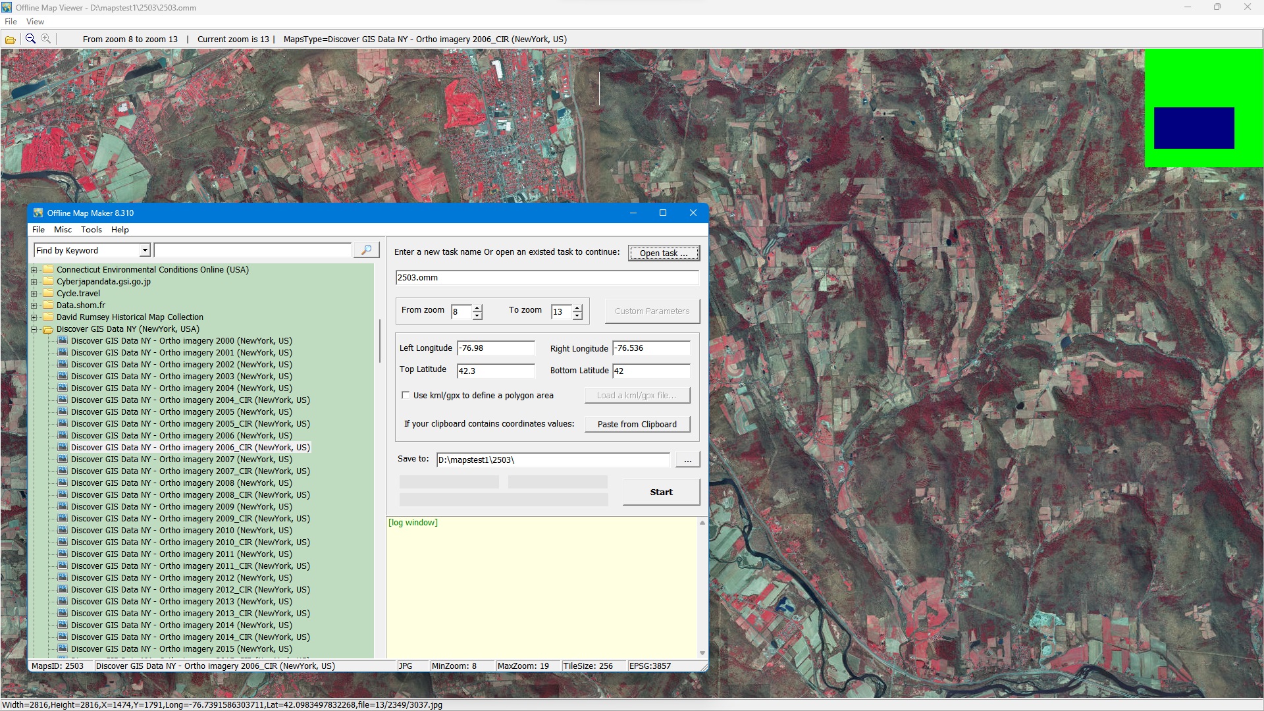The width and height of the screenshot is (1264, 711).
Task: Click 'Paste from Clipboard' button
Action: coord(637,424)
